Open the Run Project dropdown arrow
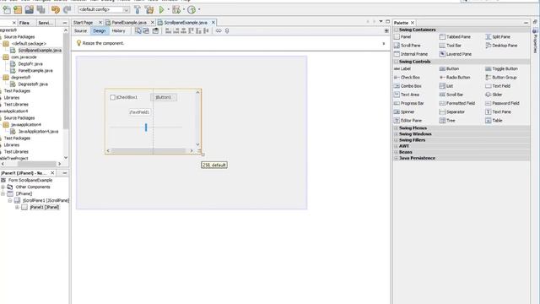Screen dimensions: 540x304 [x=169, y=9]
